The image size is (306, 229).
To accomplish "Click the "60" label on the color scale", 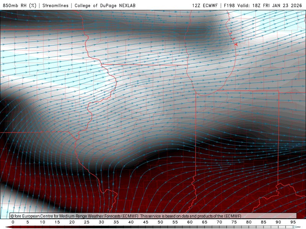I will coord(190,222).
